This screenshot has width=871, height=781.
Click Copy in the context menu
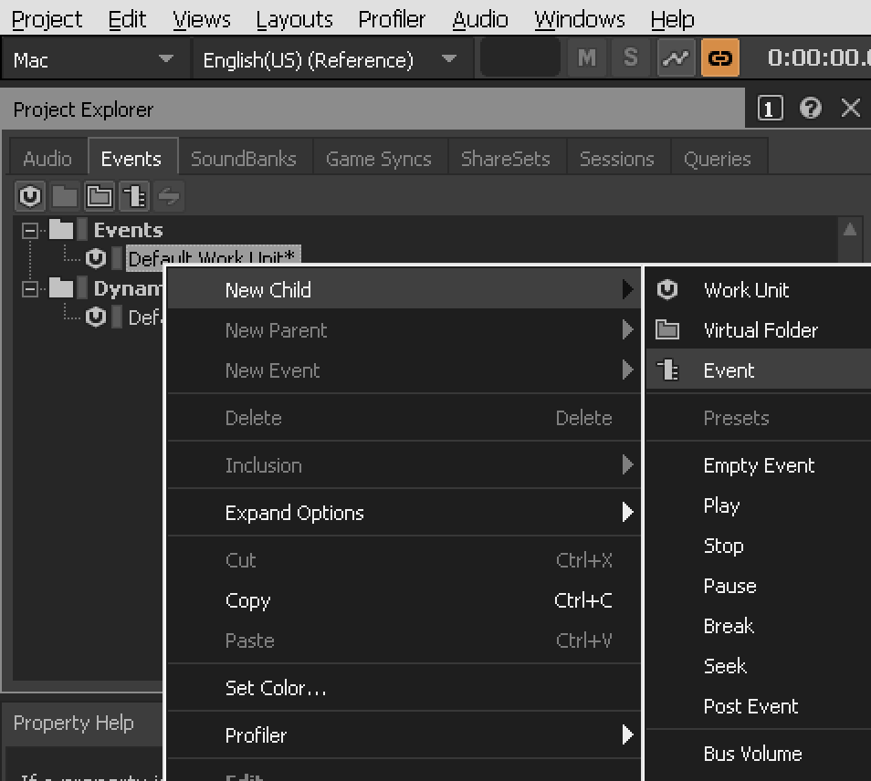[x=404, y=600]
